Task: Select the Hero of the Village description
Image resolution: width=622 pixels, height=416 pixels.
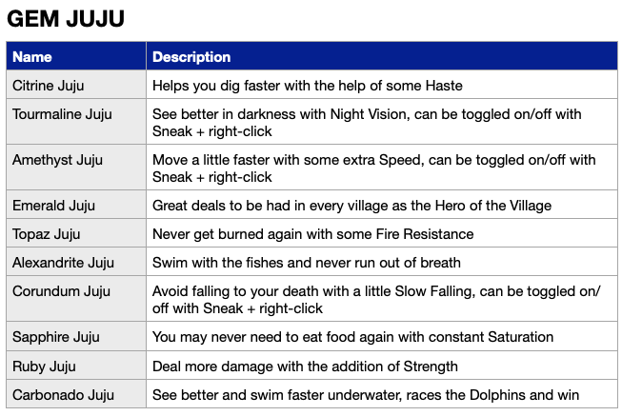Action: click(x=351, y=206)
